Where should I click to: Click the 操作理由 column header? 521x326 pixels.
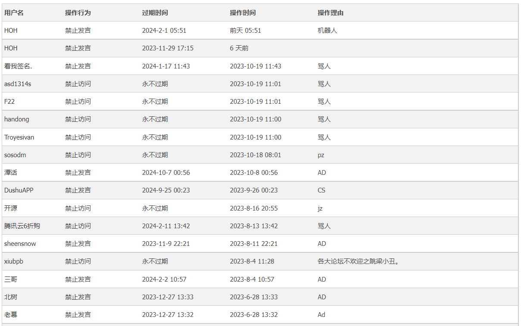(x=331, y=13)
